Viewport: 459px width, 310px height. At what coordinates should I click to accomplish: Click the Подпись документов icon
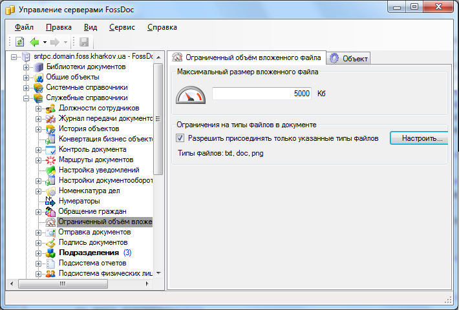50,243
